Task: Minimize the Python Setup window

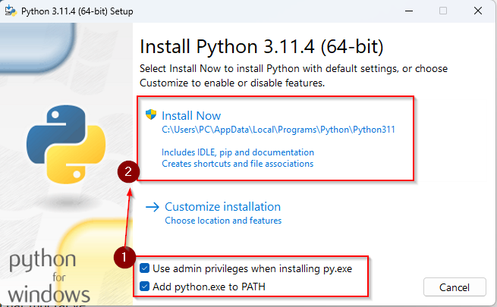Action: coord(407,11)
